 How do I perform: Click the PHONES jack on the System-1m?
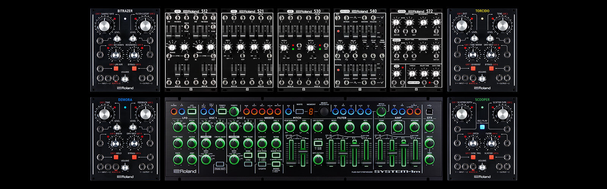point(174,112)
